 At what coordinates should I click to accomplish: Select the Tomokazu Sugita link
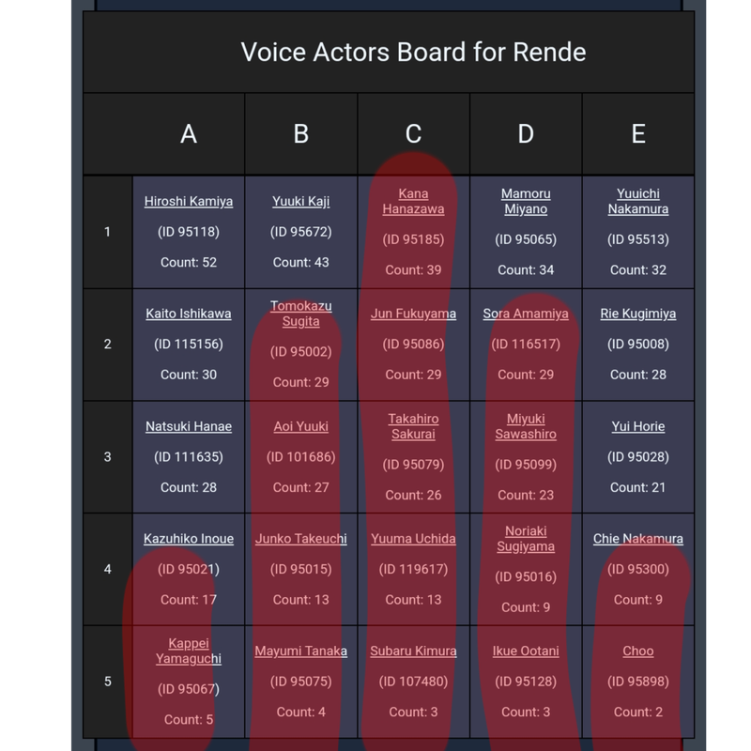[x=300, y=314]
